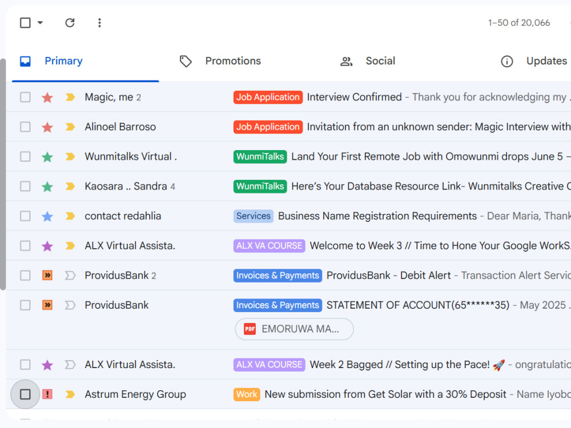Screen dimensions: 571x428
Task: Select the checkbox for Kaosara .. Sandra email
Action: [25, 187]
